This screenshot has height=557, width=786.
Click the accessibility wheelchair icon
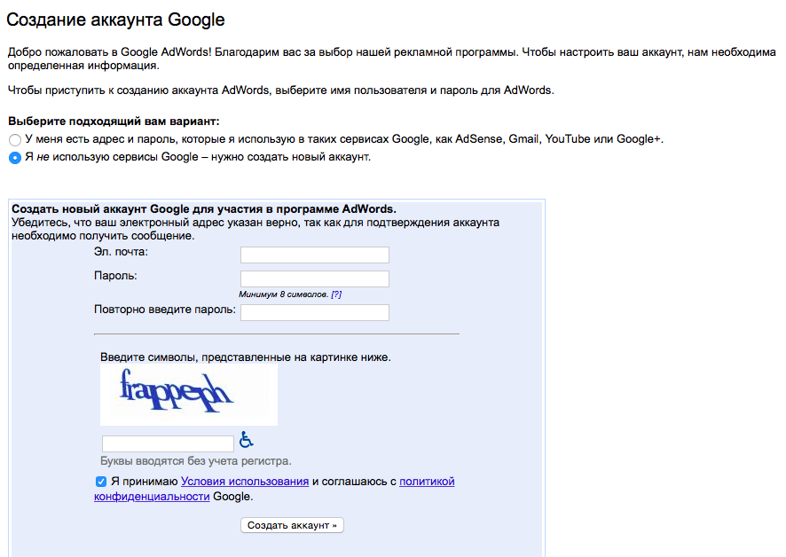[246, 440]
